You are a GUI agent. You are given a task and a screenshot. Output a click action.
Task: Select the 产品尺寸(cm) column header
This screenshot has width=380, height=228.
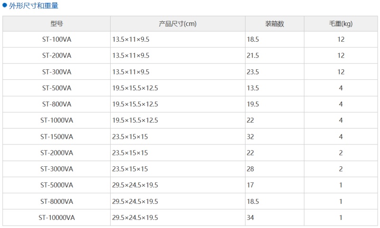pos(178,24)
